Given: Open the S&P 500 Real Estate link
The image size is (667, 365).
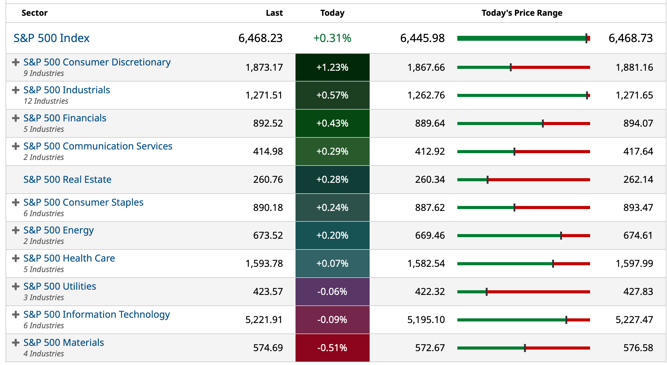Looking at the screenshot, I should coord(67,179).
